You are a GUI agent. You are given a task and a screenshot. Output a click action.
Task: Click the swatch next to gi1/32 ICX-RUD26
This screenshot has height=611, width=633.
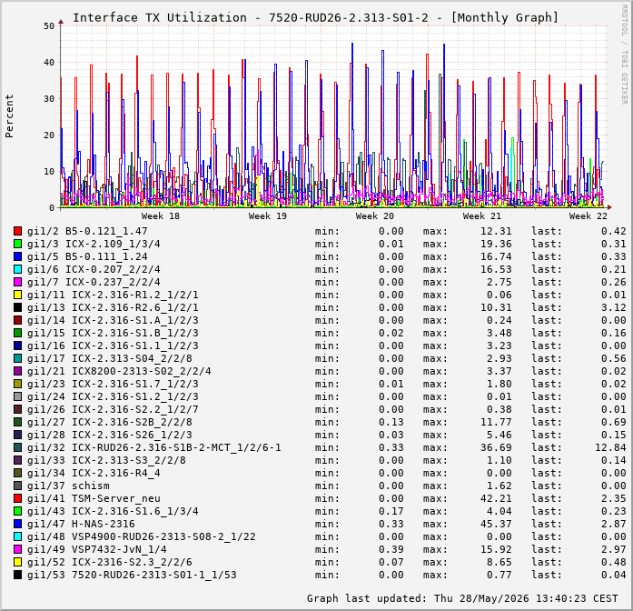17,447
